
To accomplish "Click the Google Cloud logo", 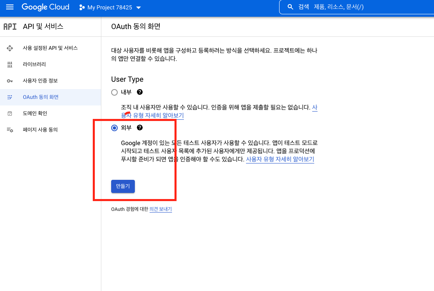I will tap(45, 7).
